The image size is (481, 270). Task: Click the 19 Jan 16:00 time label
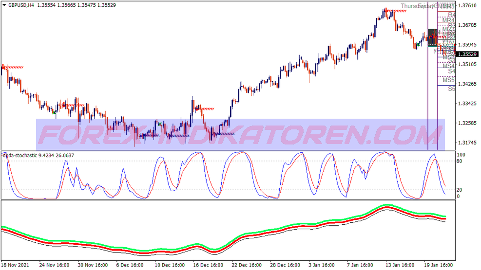(439, 265)
